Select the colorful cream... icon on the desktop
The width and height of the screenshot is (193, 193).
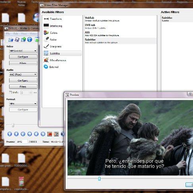[21, 183]
